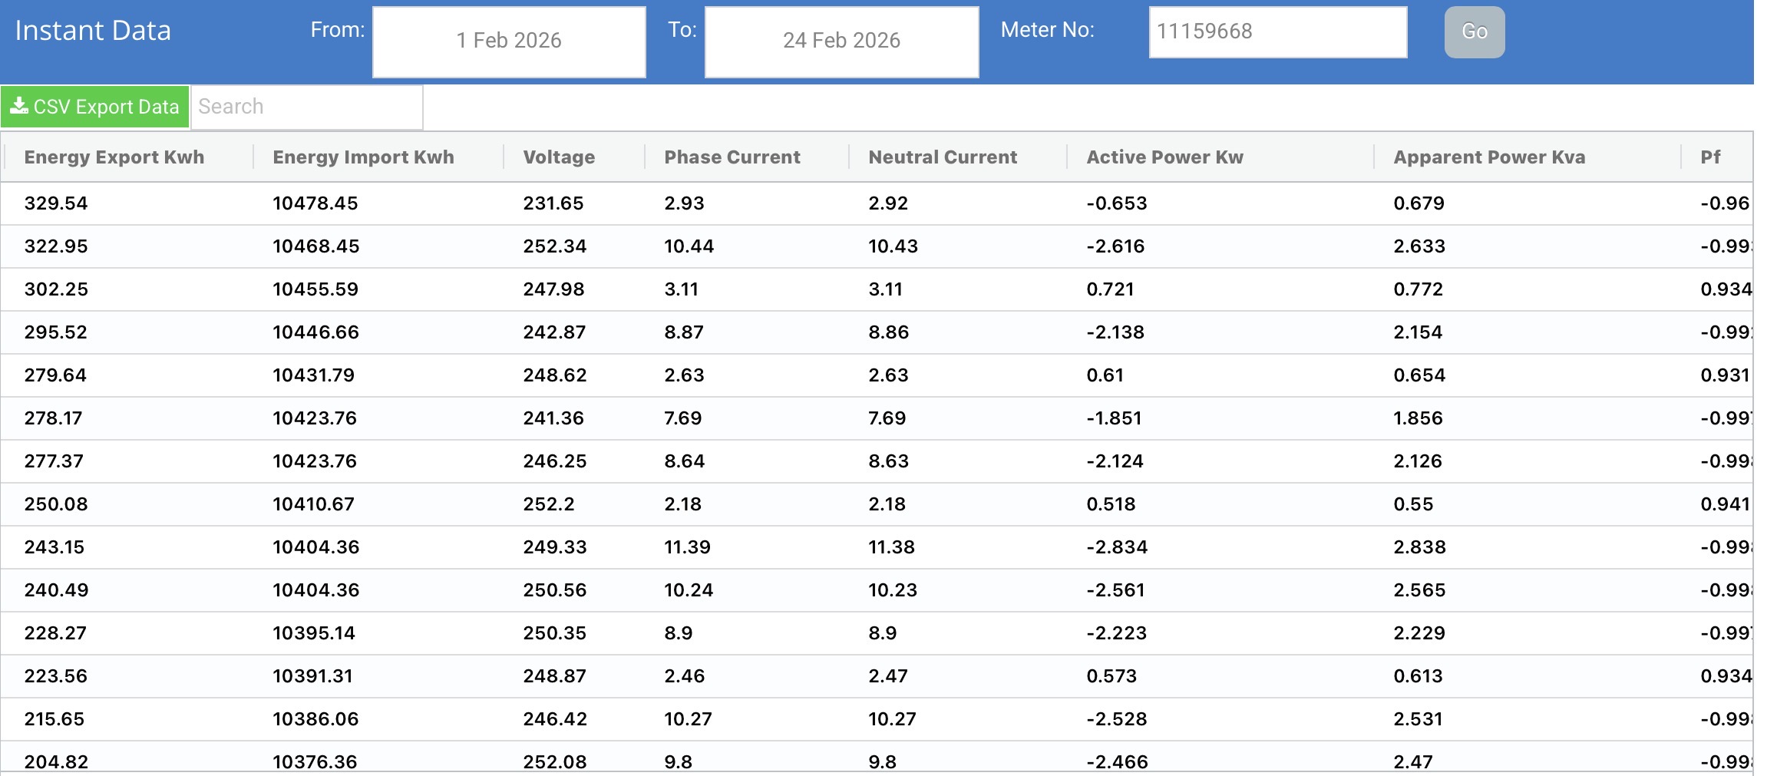Click the Pf column header
Image resolution: width=1777 pixels, height=776 pixels.
tap(1710, 157)
